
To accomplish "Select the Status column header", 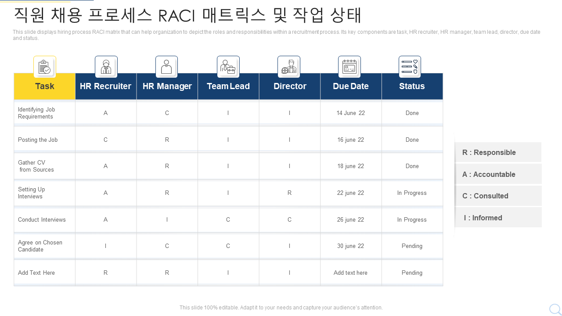I will (x=412, y=86).
